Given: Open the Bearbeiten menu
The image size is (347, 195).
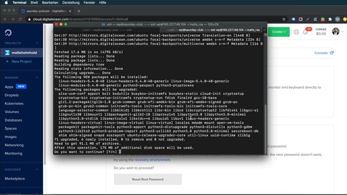Looking at the screenshot, I should (x=50, y=3).
